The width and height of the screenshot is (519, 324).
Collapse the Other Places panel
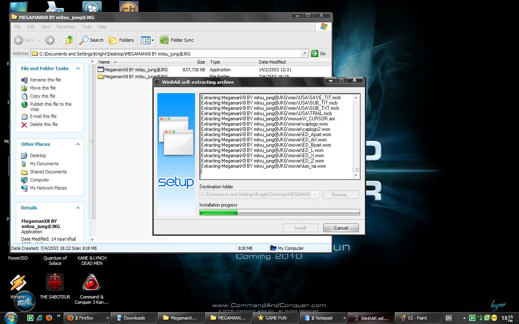click(x=78, y=144)
